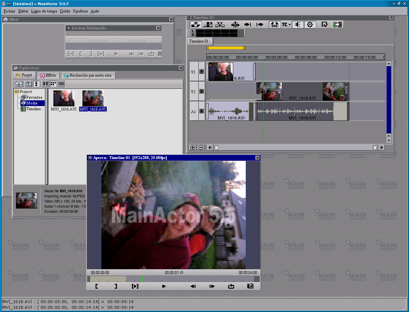Toggle the V2 track enable box
Viewport: 409px width, 312px height.
point(202,92)
